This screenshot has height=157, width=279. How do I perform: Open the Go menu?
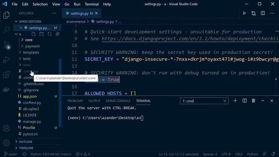(x=67, y=4)
